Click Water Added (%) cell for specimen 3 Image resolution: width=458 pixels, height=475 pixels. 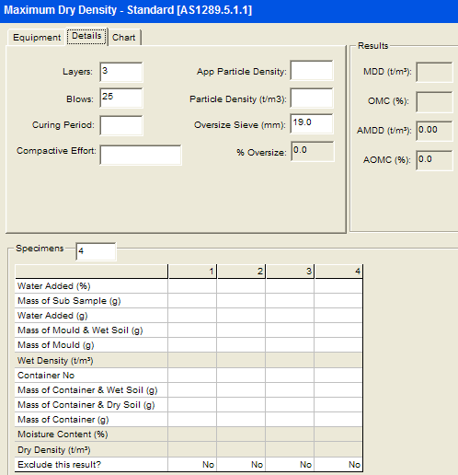(290, 286)
